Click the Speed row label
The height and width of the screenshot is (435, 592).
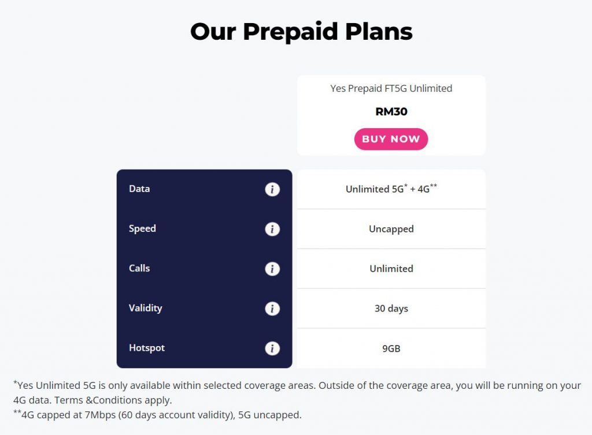click(x=142, y=228)
